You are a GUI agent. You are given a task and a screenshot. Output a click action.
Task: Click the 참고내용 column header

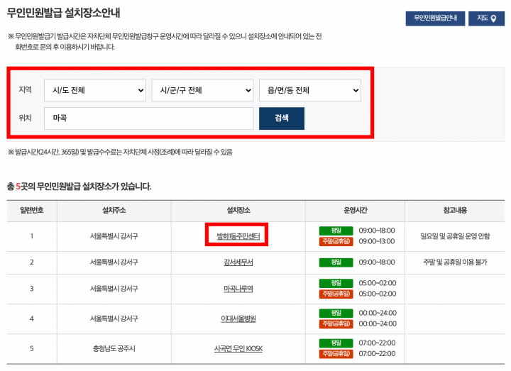coord(455,211)
